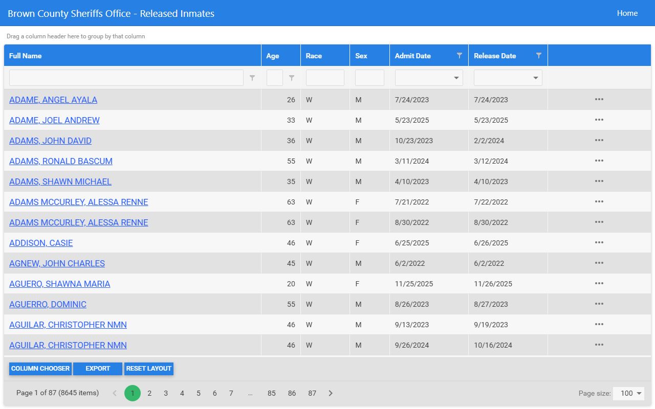Select page 3 in pager
This screenshot has height=409, width=655.
click(166, 393)
